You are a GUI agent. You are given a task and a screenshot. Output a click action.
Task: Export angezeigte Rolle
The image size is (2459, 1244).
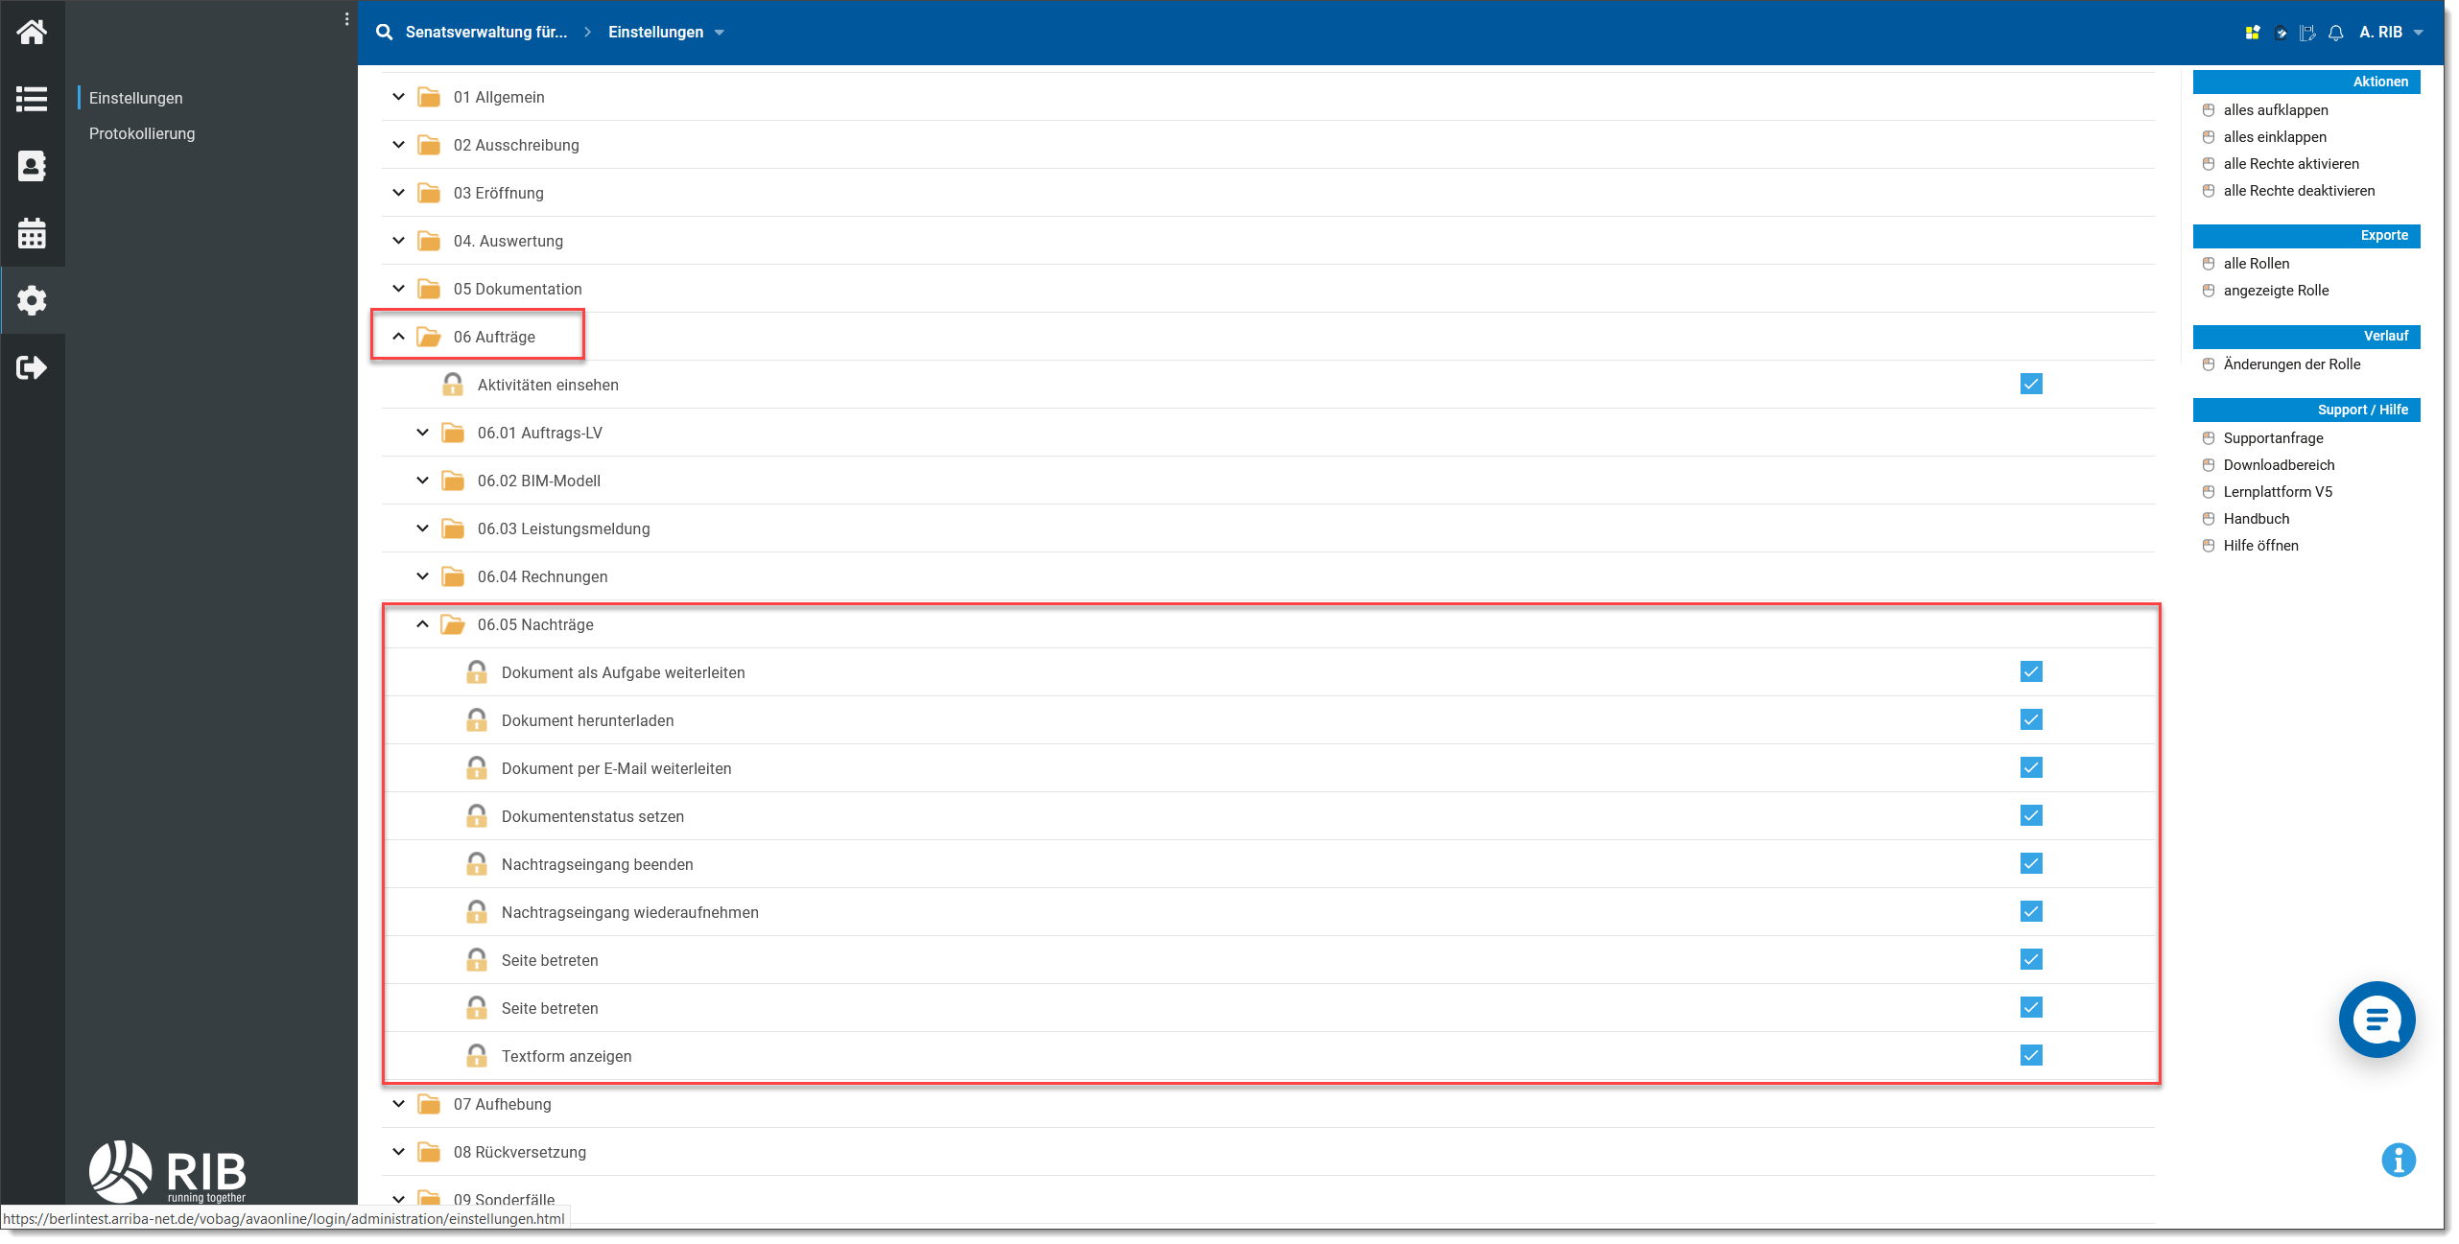tap(2276, 291)
